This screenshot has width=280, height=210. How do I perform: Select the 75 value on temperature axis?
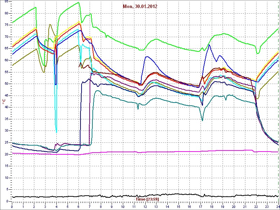tap(7, 25)
